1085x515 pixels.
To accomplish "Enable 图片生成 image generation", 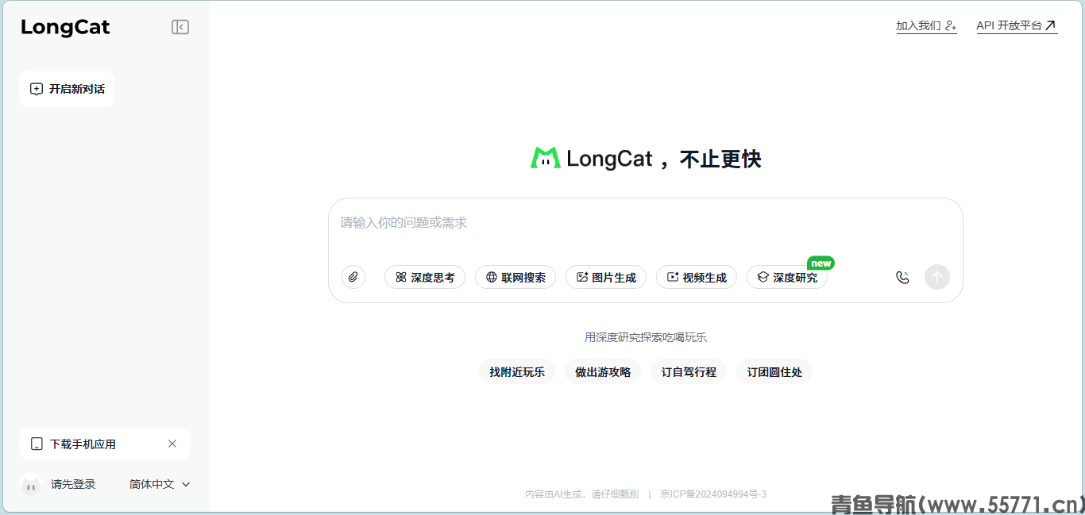I will [606, 277].
